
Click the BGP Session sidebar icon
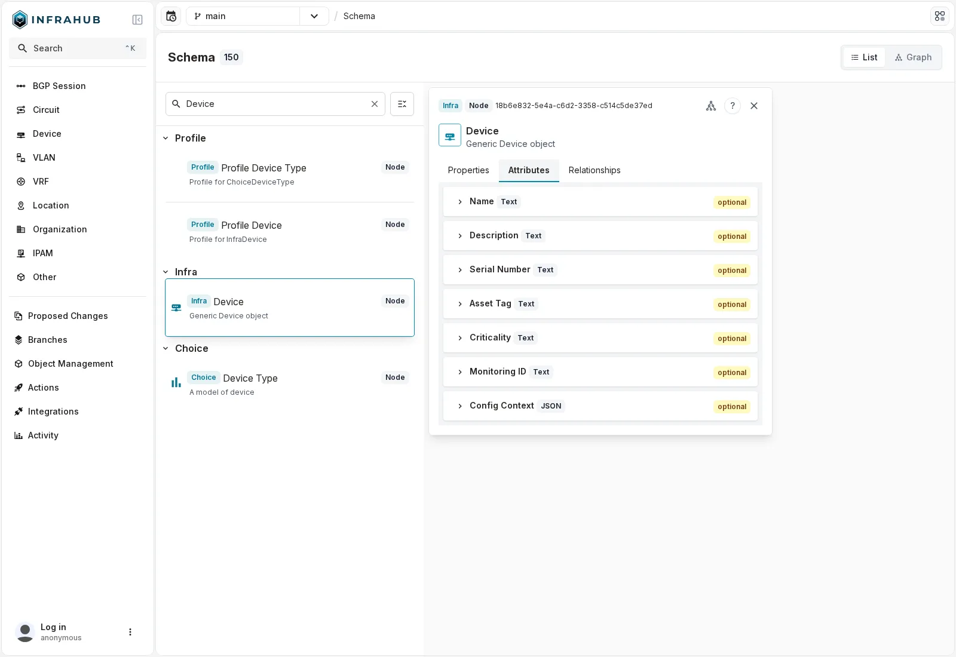21,86
